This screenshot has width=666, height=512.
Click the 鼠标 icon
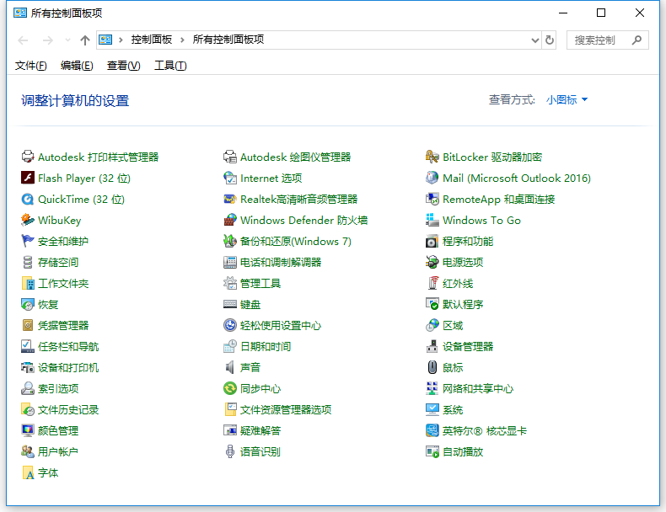point(432,367)
